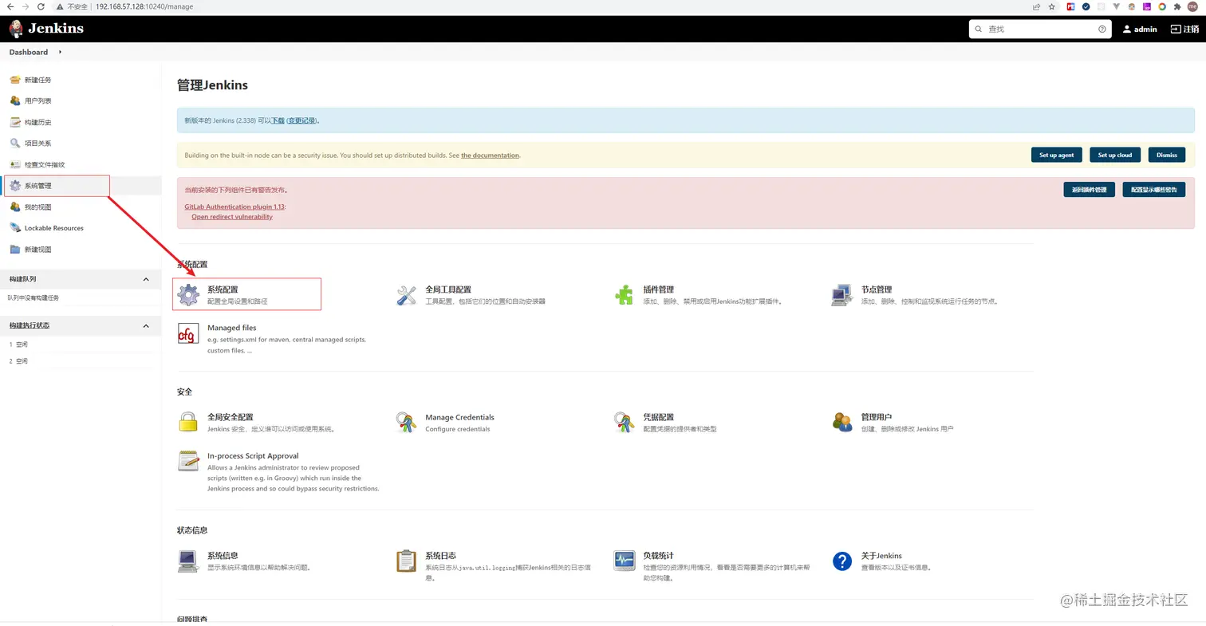Expand the Dashboard breadcrumb arrow
1206x626 pixels.
pos(61,52)
